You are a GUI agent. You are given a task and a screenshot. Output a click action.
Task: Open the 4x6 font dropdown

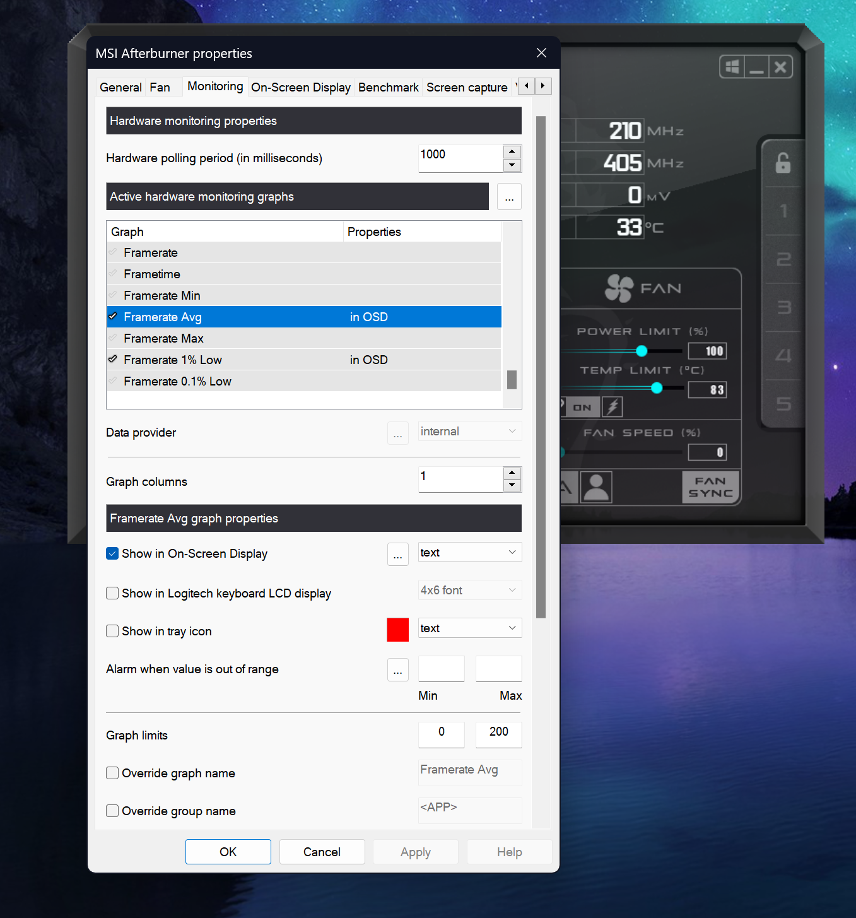click(470, 591)
